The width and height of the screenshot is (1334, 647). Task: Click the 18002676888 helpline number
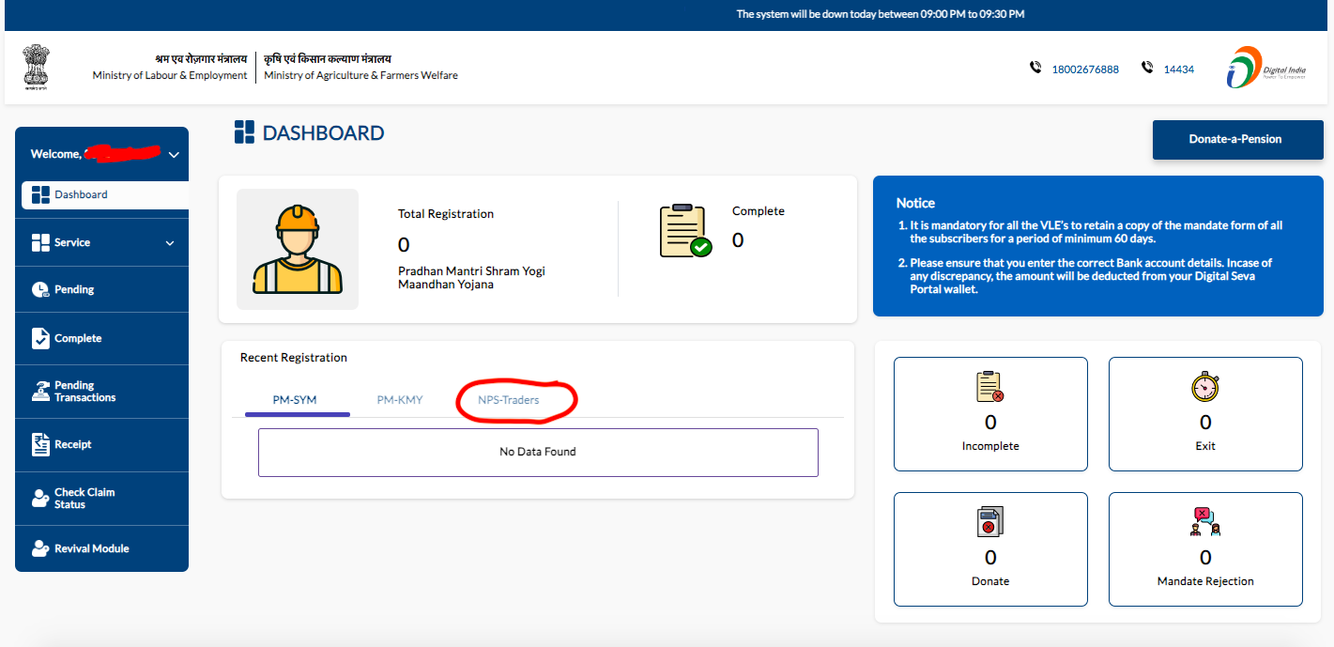(x=1085, y=69)
